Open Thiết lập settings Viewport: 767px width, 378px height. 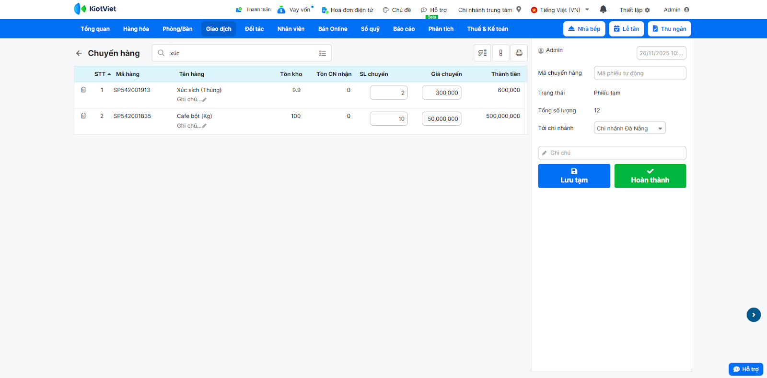click(635, 10)
